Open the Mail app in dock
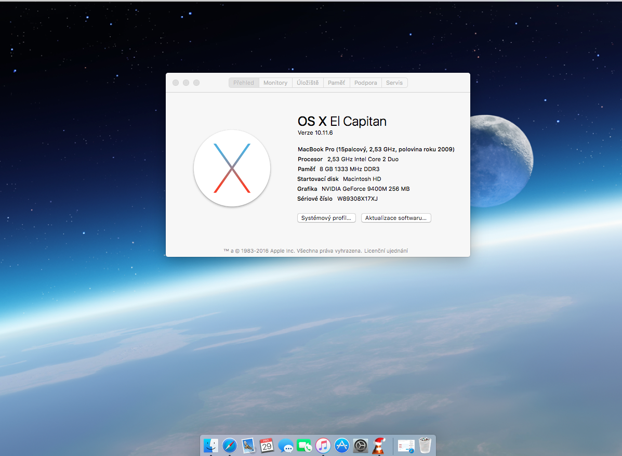This screenshot has width=622, height=456. pos(248,446)
